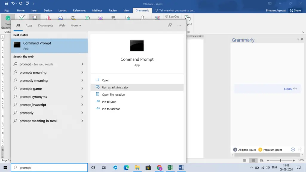Open Microsoft Edge from the taskbar
The width and height of the screenshot is (306, 172).
126,168
